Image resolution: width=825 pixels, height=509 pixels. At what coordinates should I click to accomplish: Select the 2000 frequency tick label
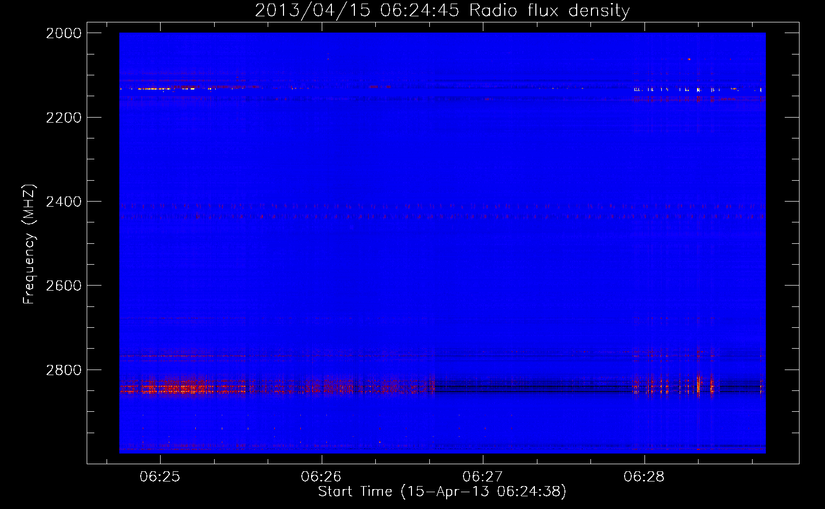[x=64, y=33]
